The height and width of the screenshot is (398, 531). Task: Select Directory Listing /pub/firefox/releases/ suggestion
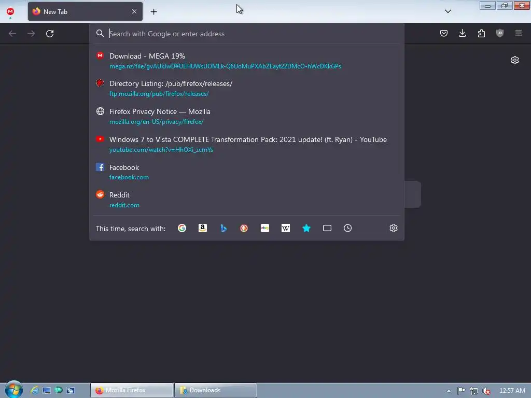246,88
